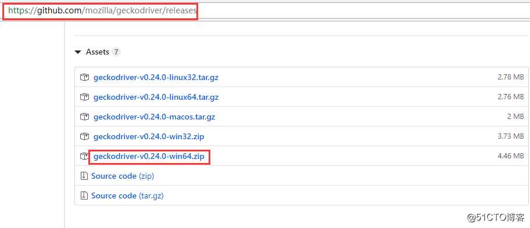Download Source code (zip)
This screenshot has width=530, height=228.
pos(123,176)
